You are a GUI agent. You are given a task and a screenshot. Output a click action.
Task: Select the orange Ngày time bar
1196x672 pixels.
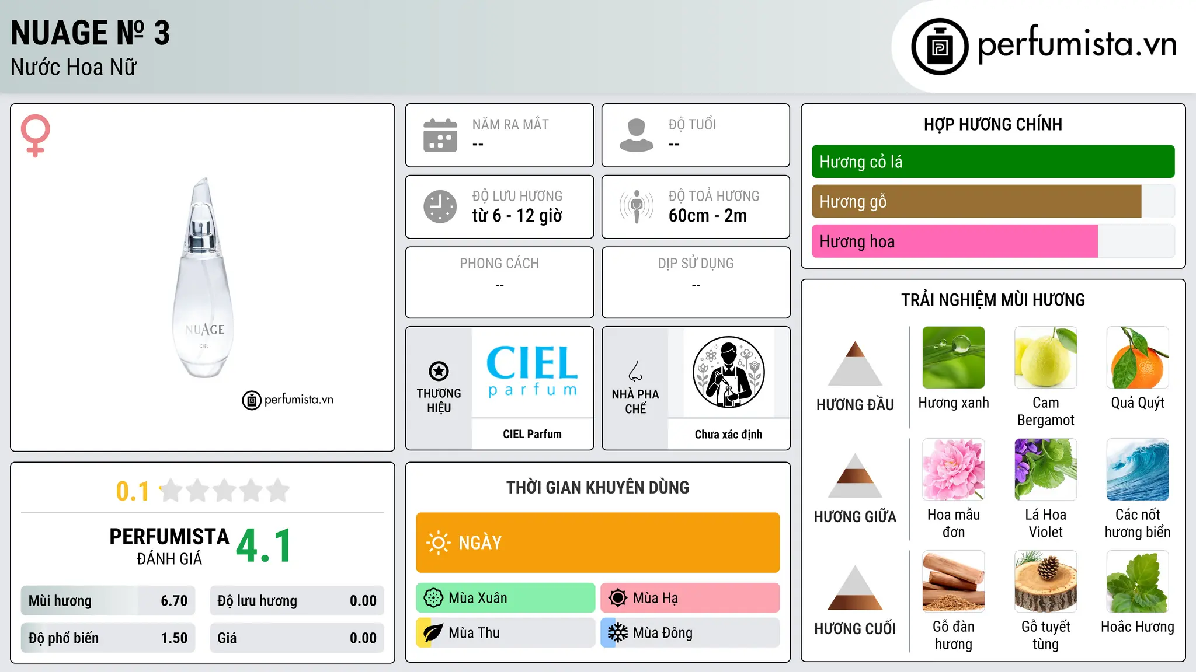[598, 542]
